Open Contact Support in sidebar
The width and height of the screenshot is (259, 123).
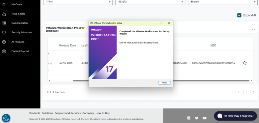click(20, 51)
